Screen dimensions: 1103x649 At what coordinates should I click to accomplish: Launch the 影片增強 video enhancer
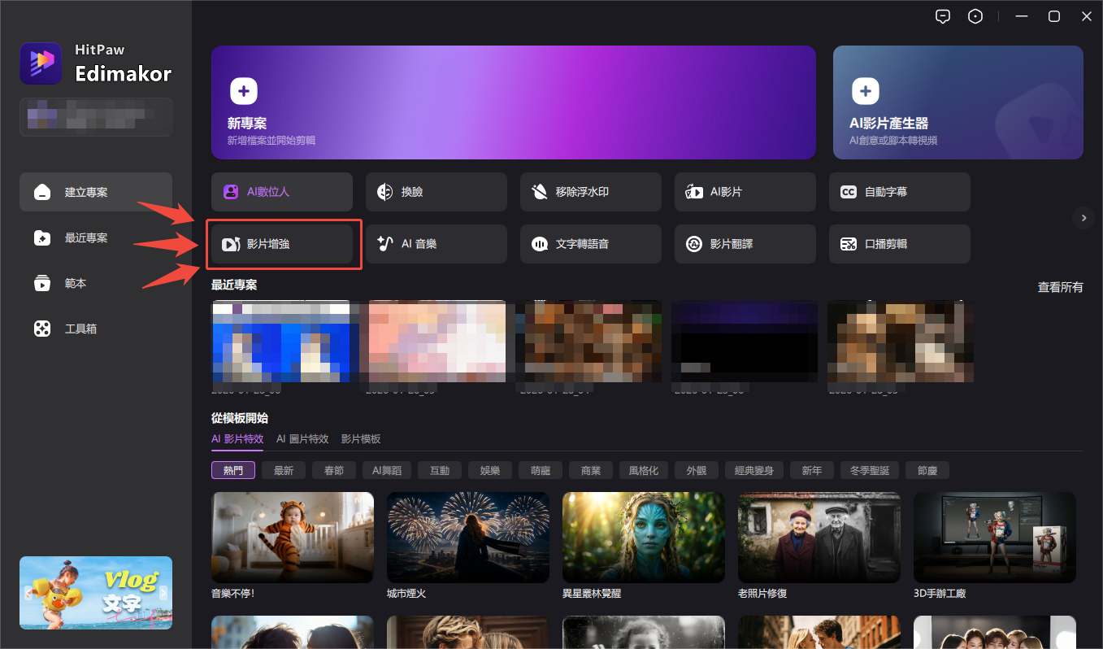point(283,244)
